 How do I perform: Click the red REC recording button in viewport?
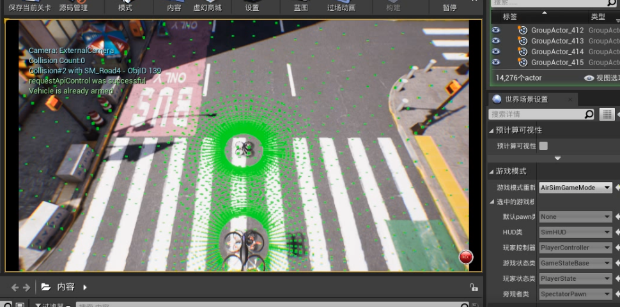click(466, 257)
